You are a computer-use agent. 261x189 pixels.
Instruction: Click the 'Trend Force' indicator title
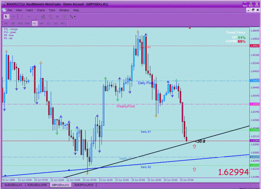(x=236, y=32)
